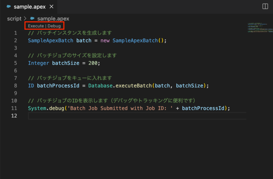The image size is (273, 179).
Task: Click the comment on line 1
Action: pos(70,33)
